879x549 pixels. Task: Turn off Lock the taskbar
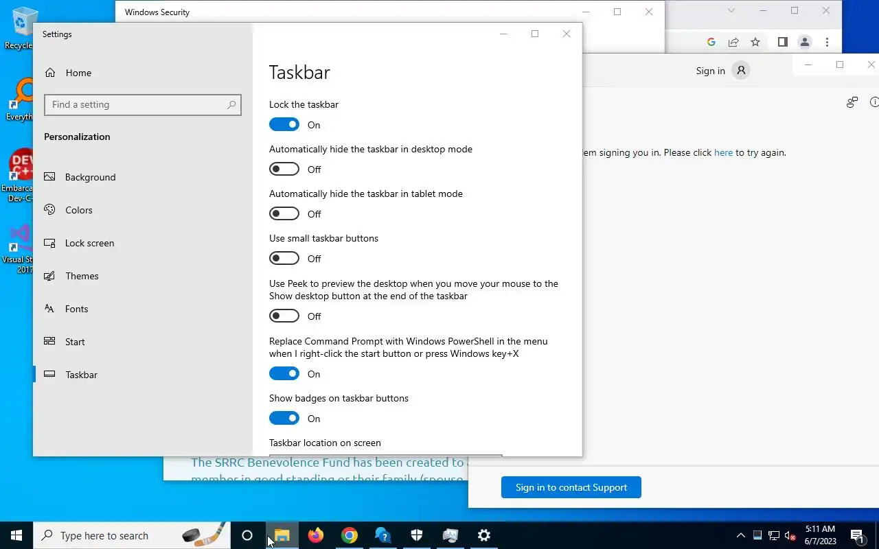click(284, 124)
